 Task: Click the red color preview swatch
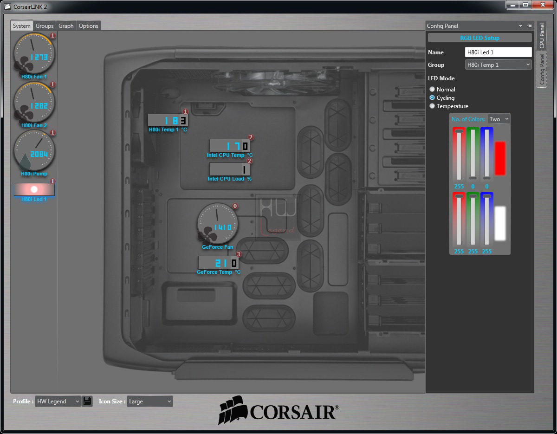[x=500, y=158]
